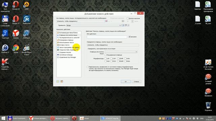The image size is (216, 121).
Task: Select Opera 27 desktop shortcut
Action: [x=16, y=20]
